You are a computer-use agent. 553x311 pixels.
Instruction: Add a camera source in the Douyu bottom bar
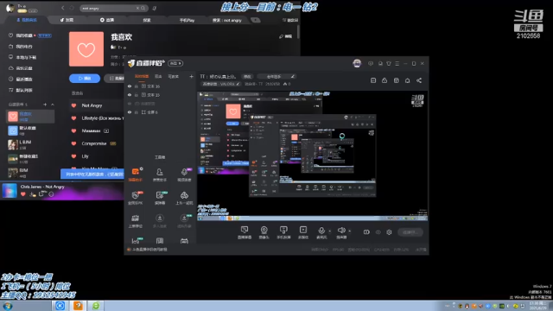point(264,232)
